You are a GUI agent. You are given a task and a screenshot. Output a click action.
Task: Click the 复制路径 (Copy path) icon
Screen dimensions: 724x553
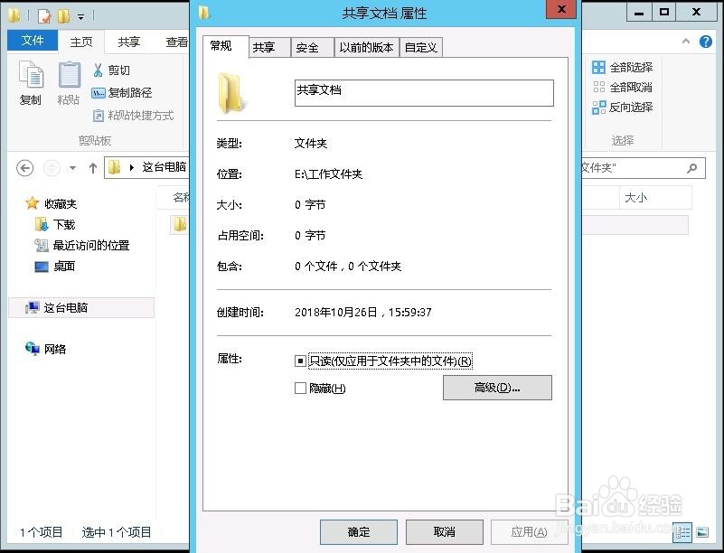pyautogui.click(x=101, y=92)
